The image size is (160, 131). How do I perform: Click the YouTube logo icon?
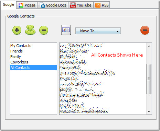[x=73, y=5]
